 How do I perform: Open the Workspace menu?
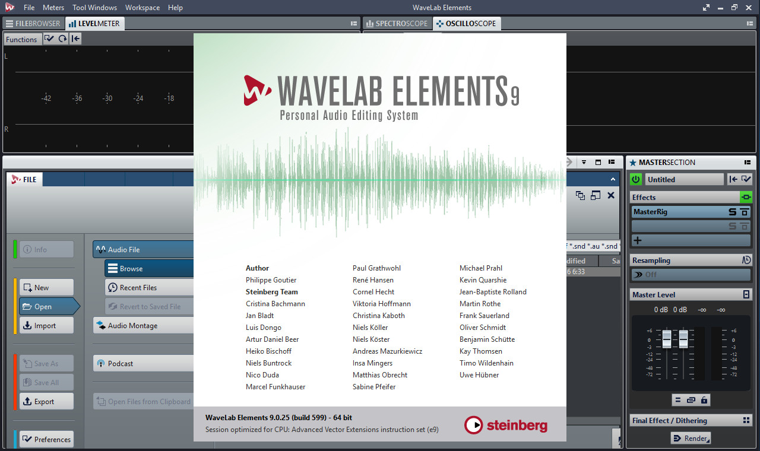pyautogui.click(x=142, y=8)
